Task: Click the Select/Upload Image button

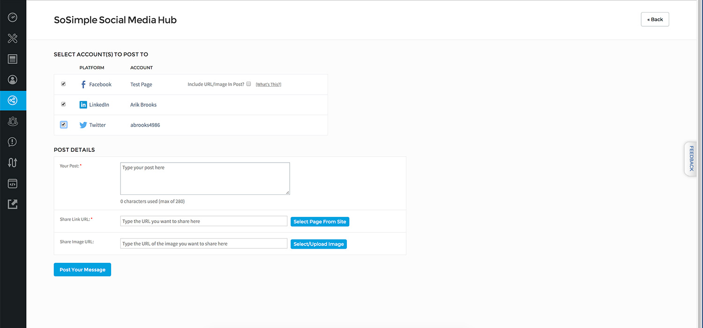Action: 319,244
